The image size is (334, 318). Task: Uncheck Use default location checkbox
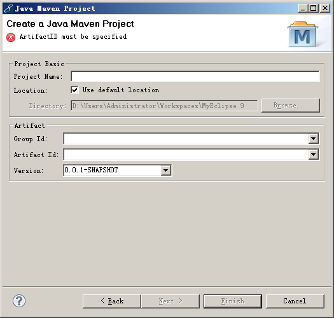coord(74,90)
